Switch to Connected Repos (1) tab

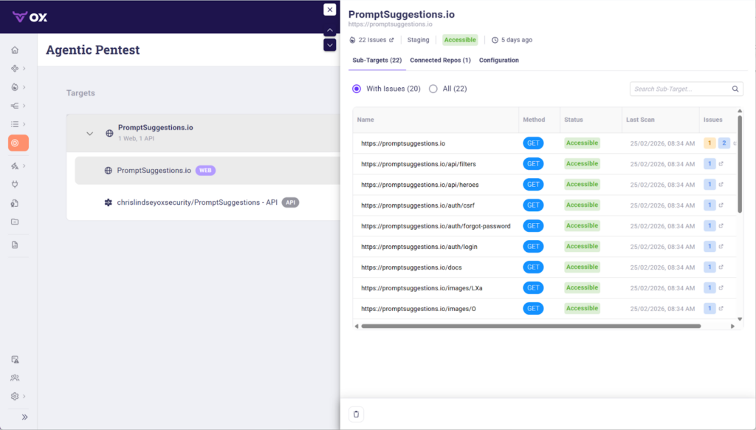pyautogui.click(x=440, y=61)
